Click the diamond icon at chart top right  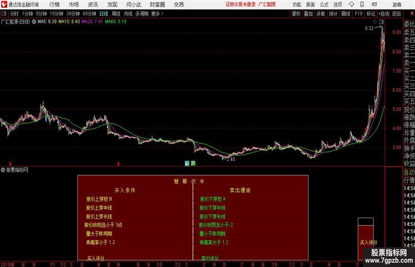[x=375, y=22]
